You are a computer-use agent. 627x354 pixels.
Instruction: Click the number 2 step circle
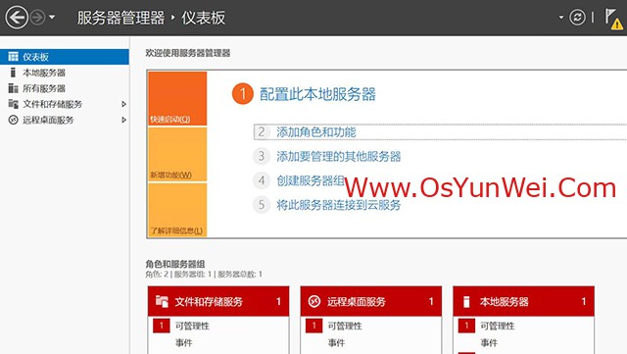tap(262, 131)
